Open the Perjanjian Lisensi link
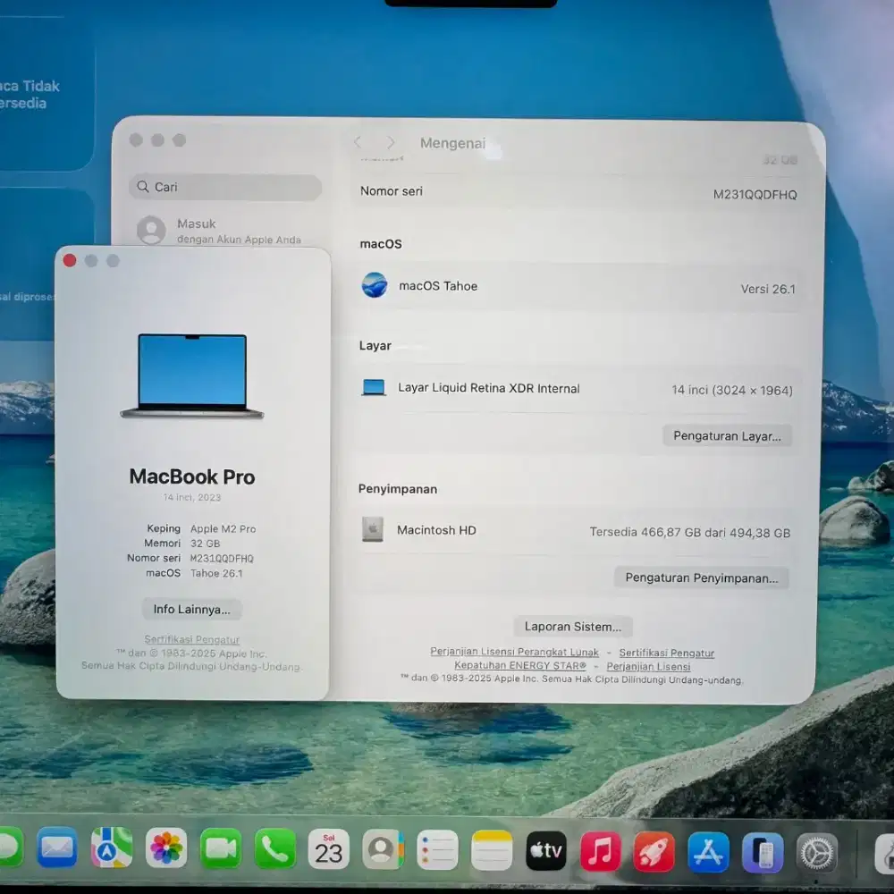The height and width of the screenshot is (894, 894). tap(648, 666)
